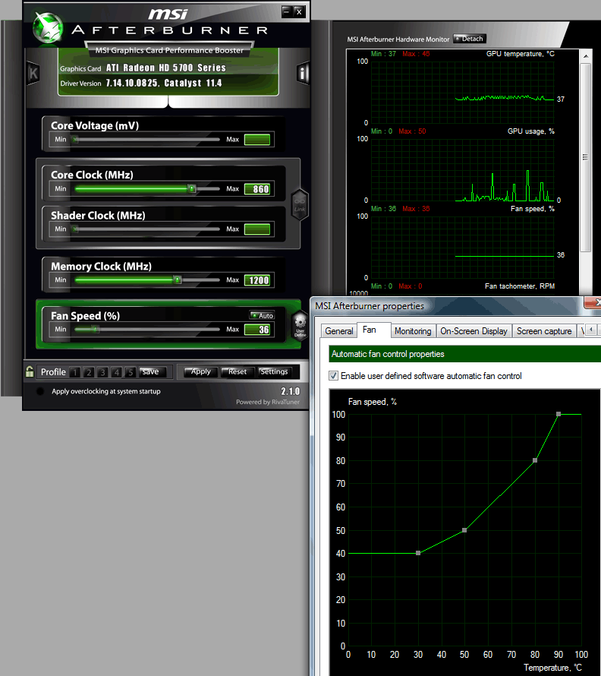Enable apply overclocking at system startup
601x676 pixels.
point(40,391)
